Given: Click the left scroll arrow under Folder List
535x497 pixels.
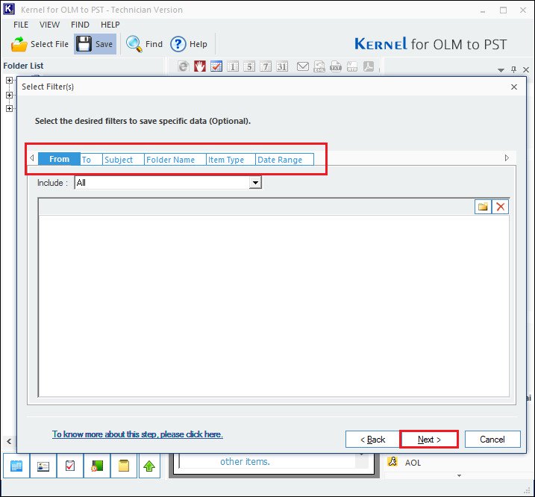Looking at the screenshot, I should point(9,441).
